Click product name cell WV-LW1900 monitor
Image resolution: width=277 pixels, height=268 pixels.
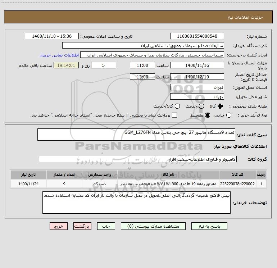point(168,184)
